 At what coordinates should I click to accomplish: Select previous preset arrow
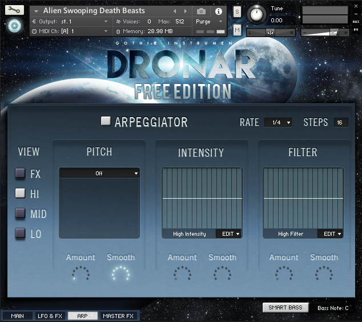(175, 11)
